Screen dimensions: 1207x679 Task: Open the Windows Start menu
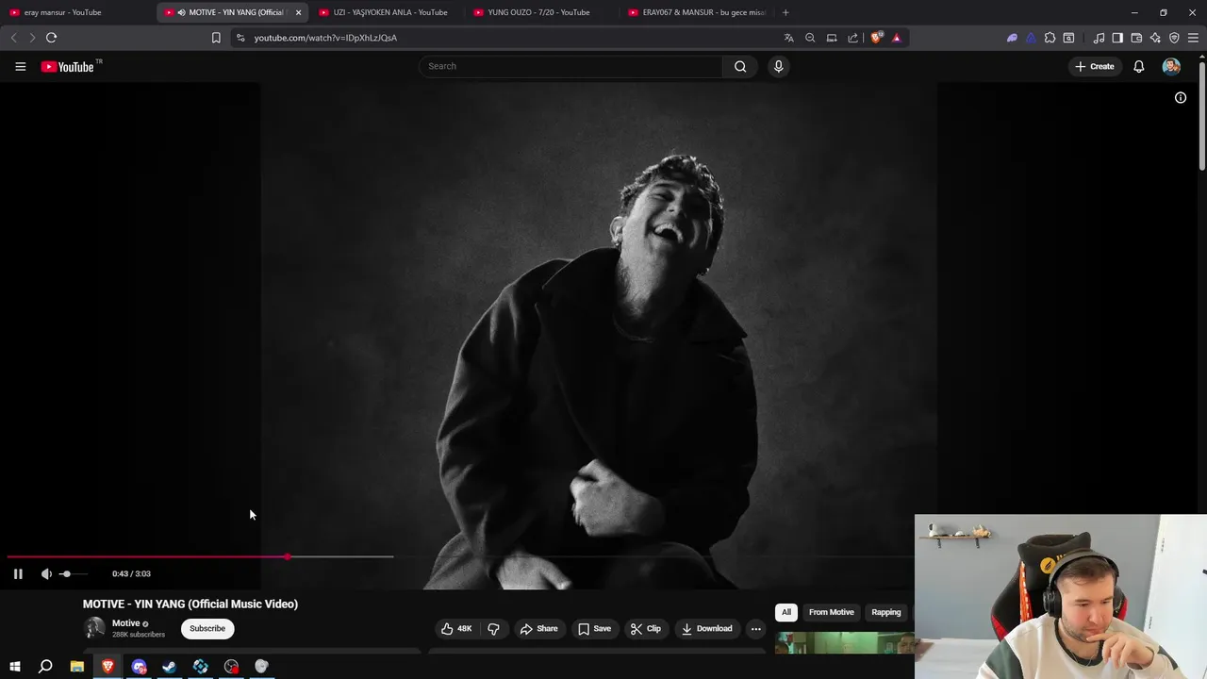(x=15, y=667)
